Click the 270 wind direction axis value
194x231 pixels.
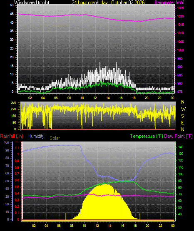[x=14, y=109]
